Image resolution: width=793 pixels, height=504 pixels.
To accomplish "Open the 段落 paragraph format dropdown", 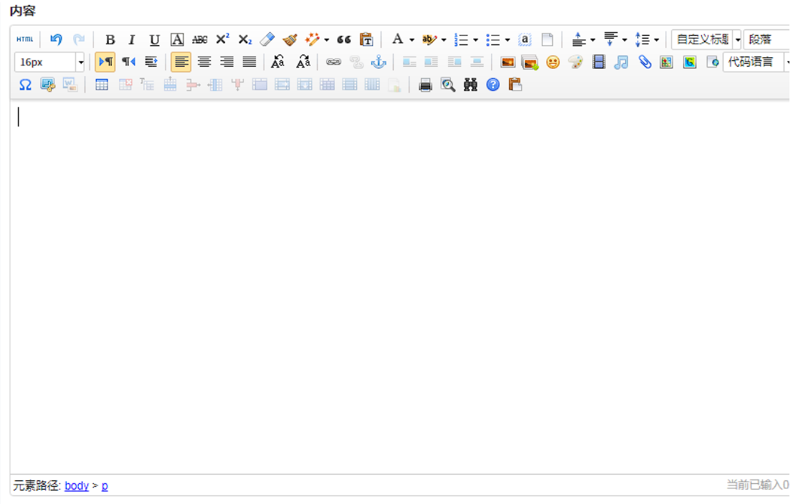I will pyautogui.click(x=767, y=39).
